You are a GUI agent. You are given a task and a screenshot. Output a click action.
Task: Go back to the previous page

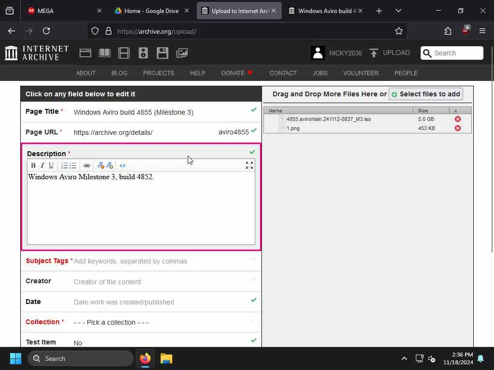(x=12, y=31)
